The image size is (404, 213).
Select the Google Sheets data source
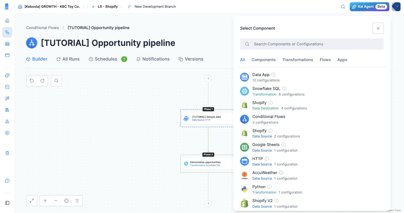point(312,147)
